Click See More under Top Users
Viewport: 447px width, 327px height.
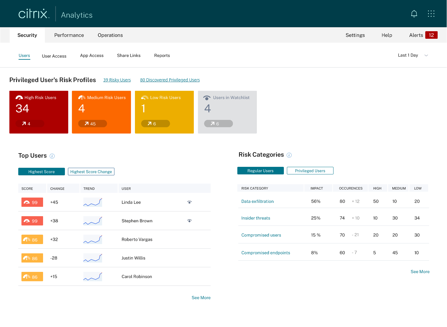(201, 298)
